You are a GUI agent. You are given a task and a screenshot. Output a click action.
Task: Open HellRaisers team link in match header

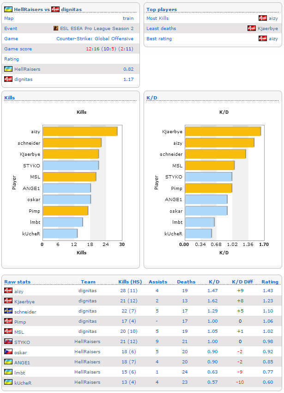tap(28, 10)
